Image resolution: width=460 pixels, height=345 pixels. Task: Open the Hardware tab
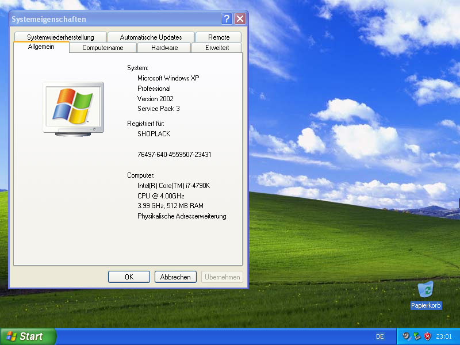pos(164,48)
